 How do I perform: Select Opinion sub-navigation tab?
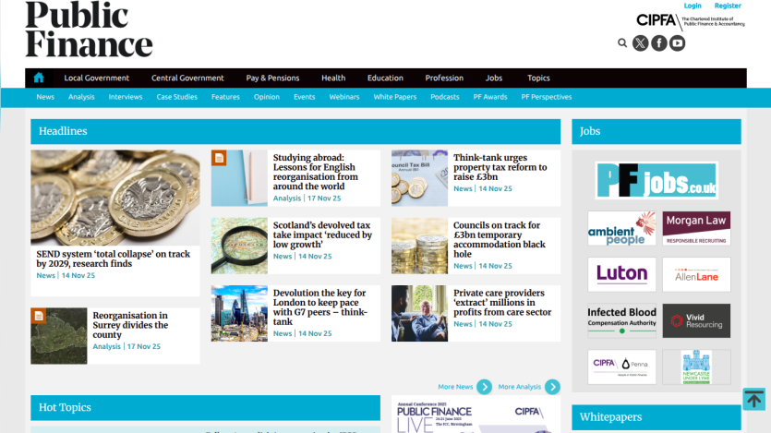(x=267, y=97)
